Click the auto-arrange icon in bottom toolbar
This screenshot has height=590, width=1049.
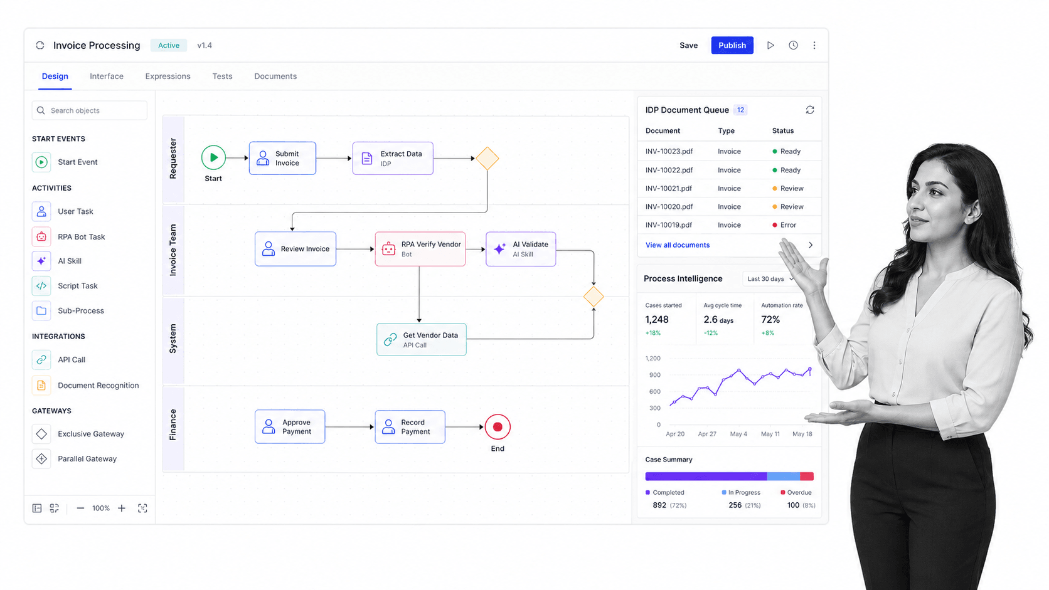[x=55, y=508]
